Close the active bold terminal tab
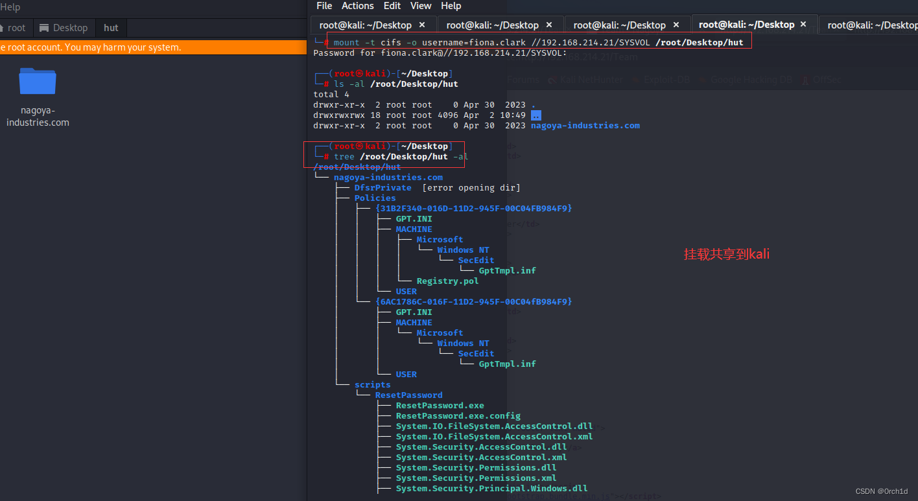Image resolution: width=918 pixels, height=501 pixels. tap(804, 25)
